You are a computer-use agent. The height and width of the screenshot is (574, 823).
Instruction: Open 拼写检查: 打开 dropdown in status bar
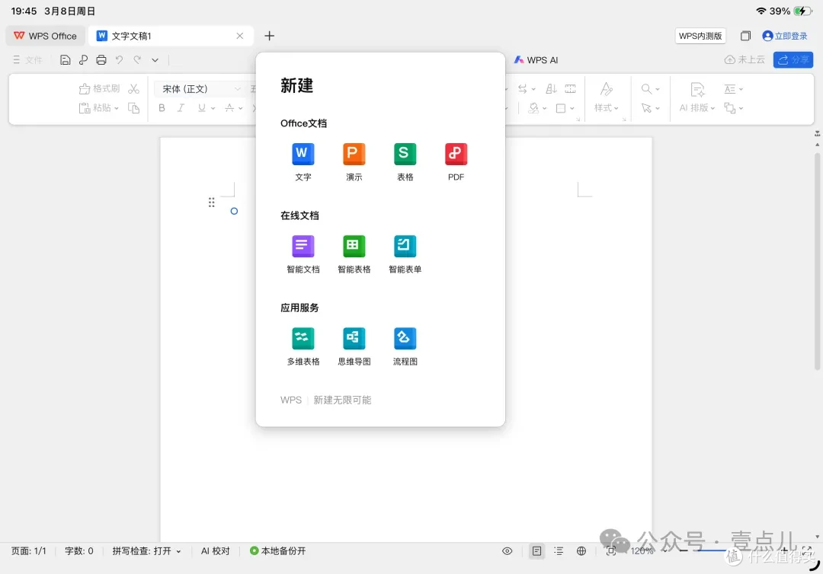coord(147,551)
